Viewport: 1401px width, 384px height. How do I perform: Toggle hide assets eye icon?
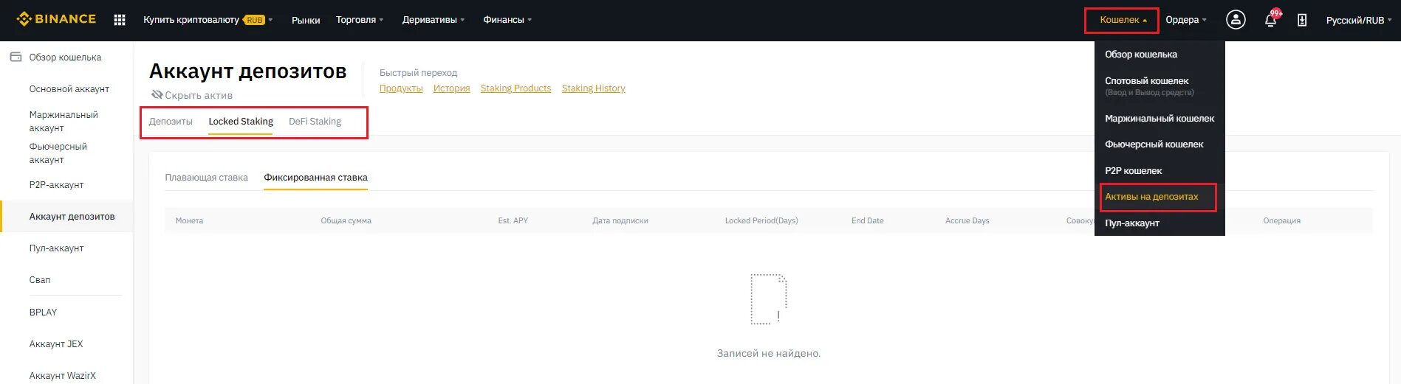click(156, 94)
